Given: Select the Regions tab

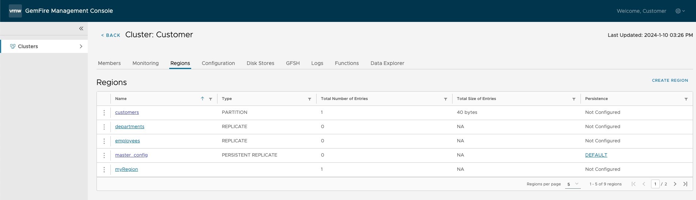Looking at the screenshot, I should click(x=180, y=63).
